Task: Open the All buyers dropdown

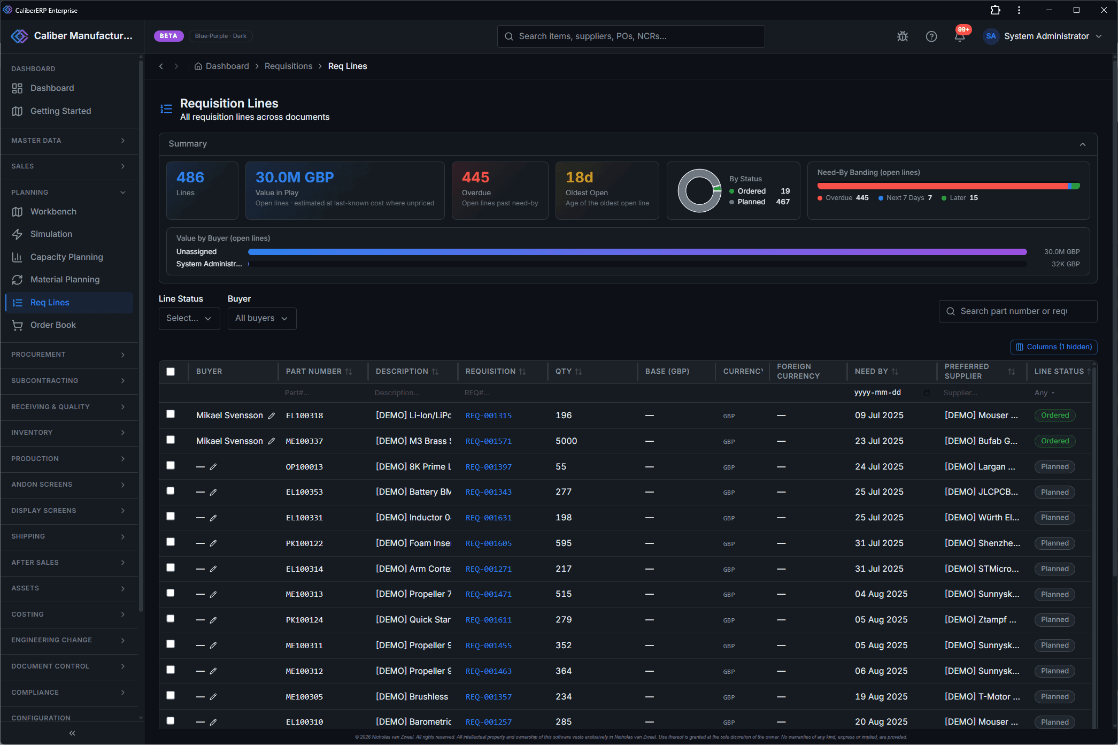Action: click(x=262, y=318)
